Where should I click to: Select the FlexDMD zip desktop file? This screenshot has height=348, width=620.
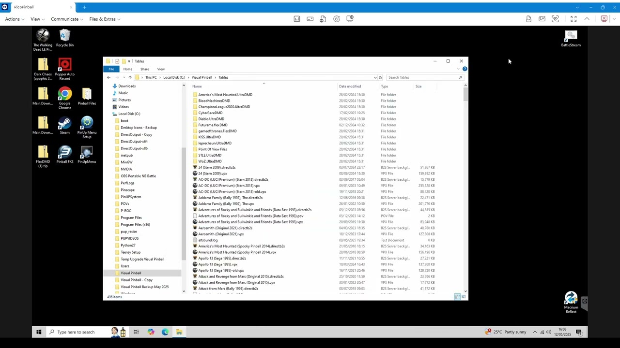pyautogui.click(x=43, y=157)
